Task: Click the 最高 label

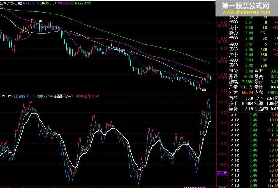Action: (x=259, y=77)
